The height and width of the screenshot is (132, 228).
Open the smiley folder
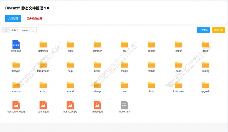(x=43, y=85)
